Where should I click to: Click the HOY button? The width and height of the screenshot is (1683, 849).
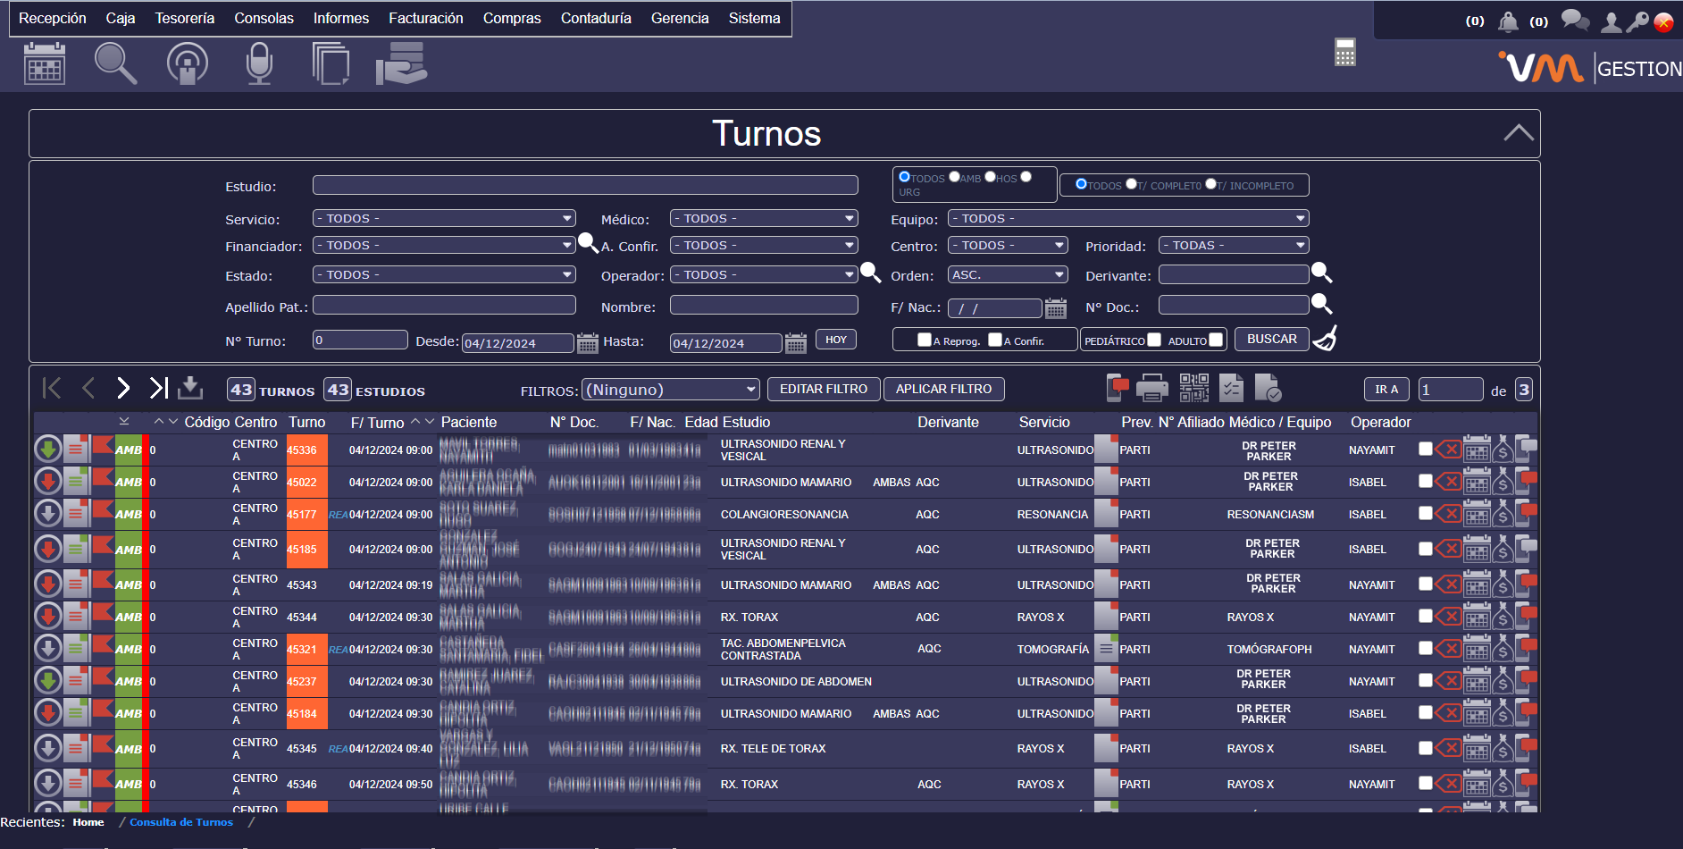tap(836, 340)
